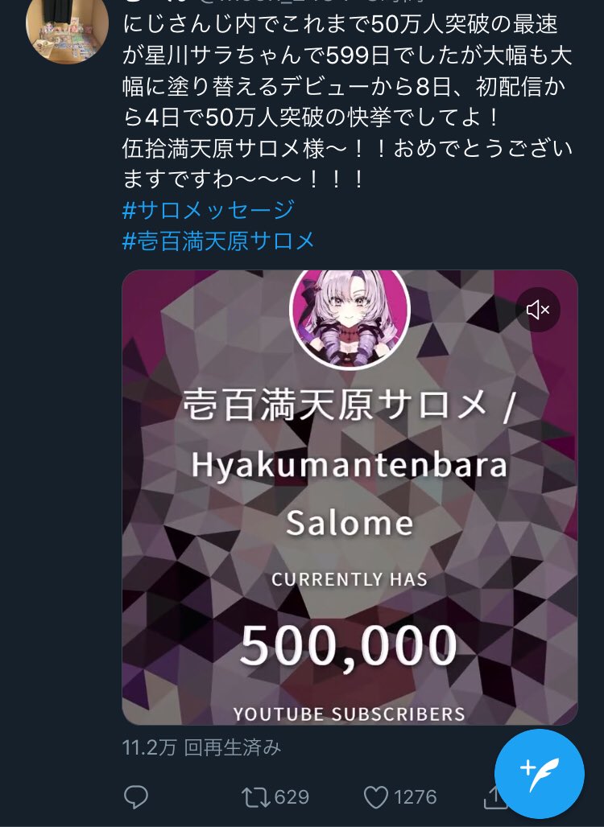This screenshot has height=827, width=604.
Task: Unmute the video with the speaker icon
Action: [x=538, y=310]
